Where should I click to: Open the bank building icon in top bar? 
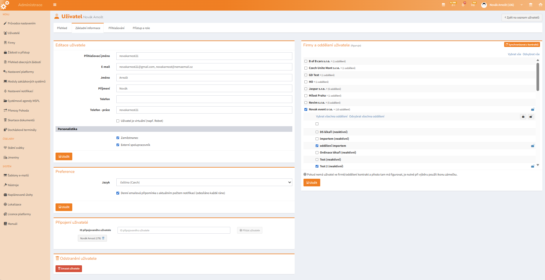tap(531, 5)
